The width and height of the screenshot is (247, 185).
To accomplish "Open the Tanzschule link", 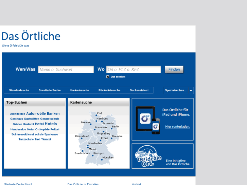I will pyautogui.click(x=26, y=139).
